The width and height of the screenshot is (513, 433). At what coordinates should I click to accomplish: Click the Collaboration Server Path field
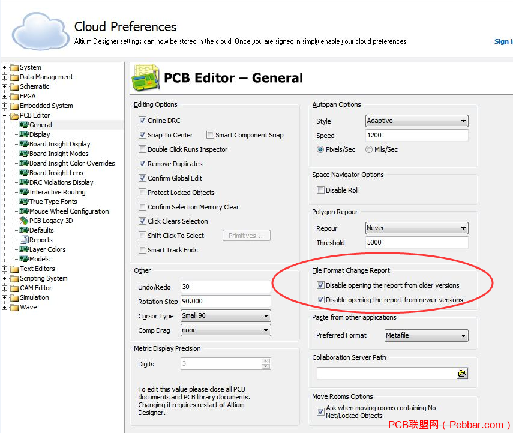click(387, 373)
